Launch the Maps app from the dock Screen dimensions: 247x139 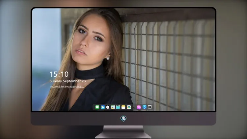tap(113, 107)
